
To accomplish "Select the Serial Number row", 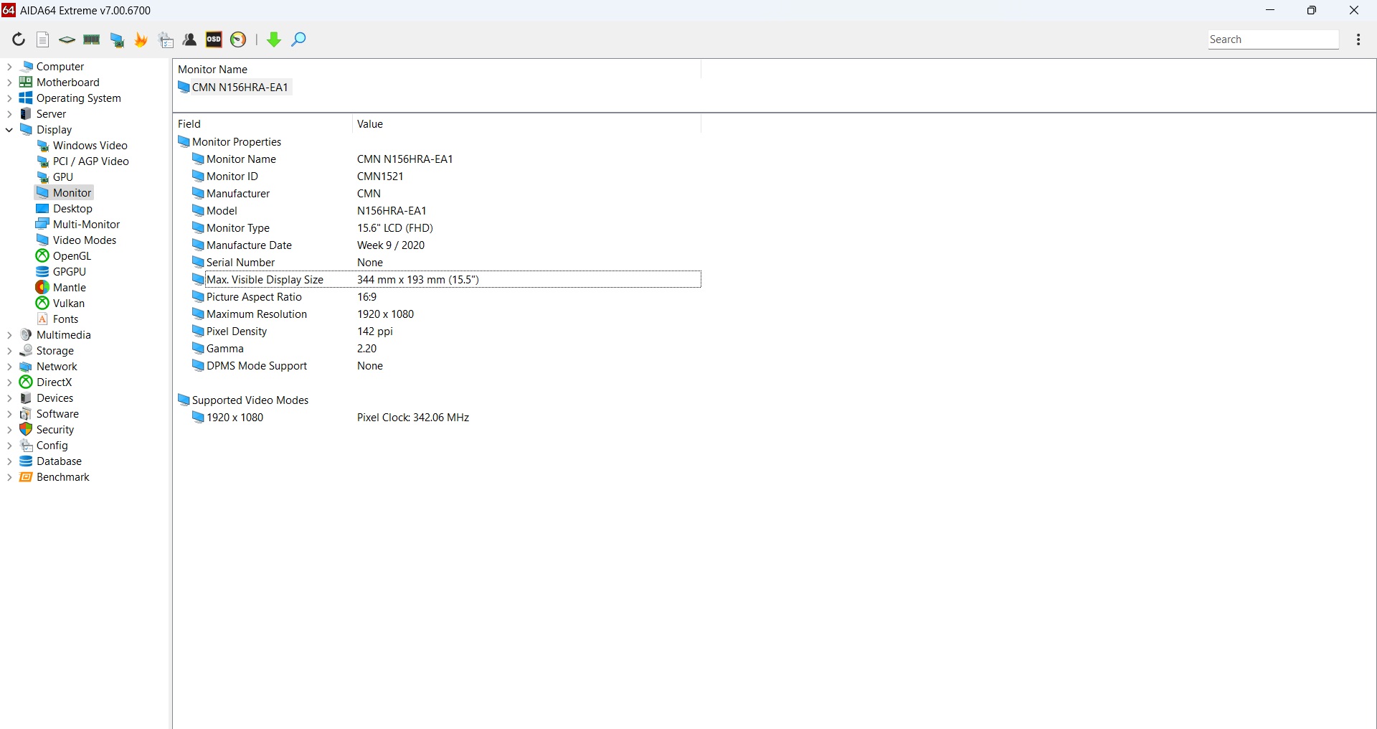I will pyautogui.click(x=439, y=263).
